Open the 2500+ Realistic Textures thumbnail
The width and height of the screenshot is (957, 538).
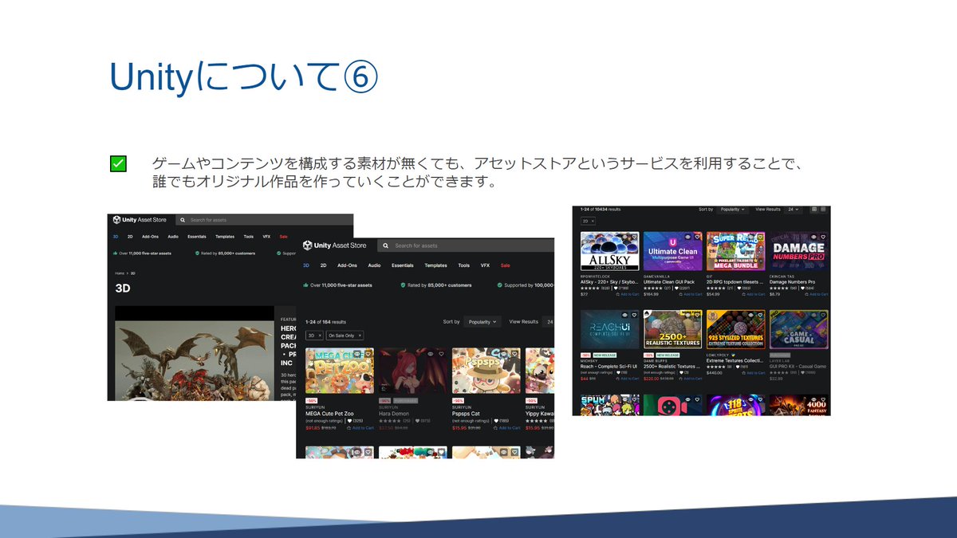(672, 330)
